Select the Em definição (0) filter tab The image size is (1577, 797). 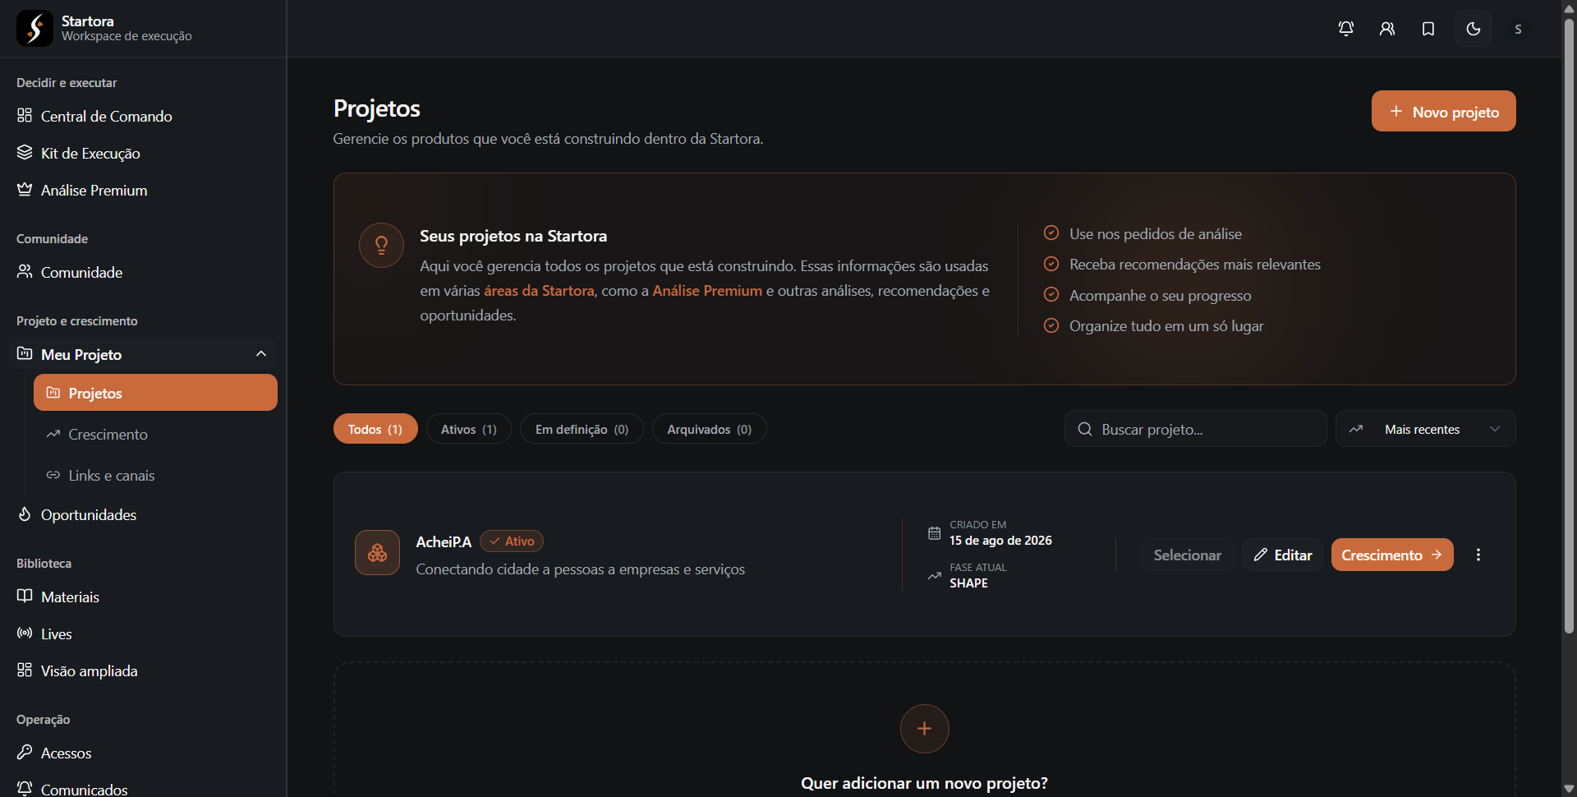(582, 429)
